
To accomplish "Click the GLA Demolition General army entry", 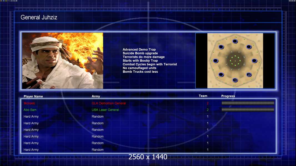I will [x=109, y=103].
